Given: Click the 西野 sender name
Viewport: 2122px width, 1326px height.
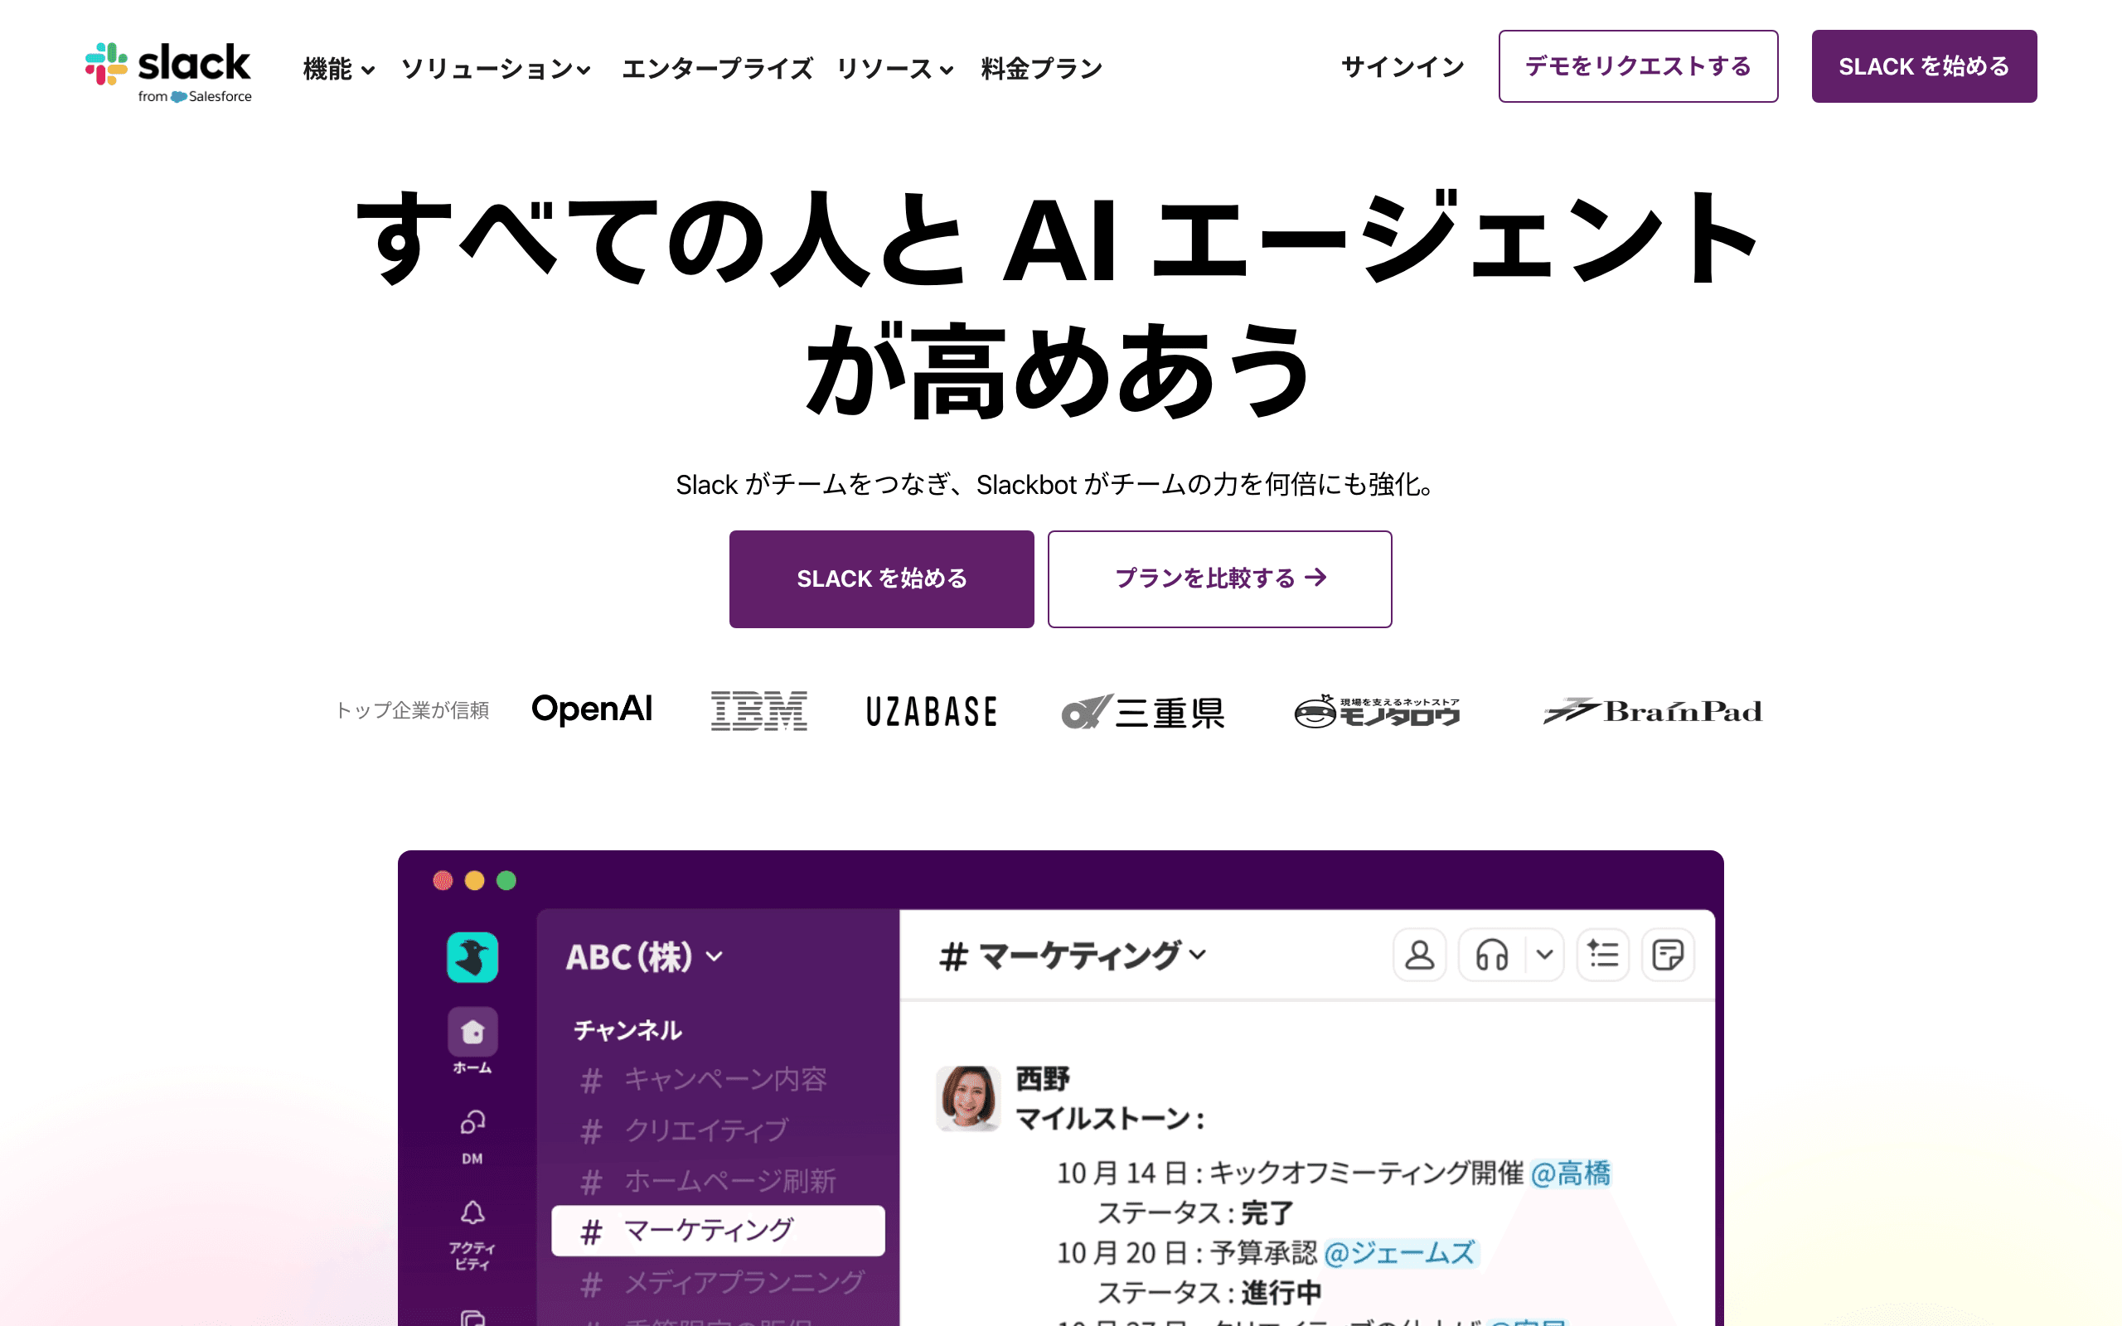Looking at the screenshot, I should (1043, 1079).
